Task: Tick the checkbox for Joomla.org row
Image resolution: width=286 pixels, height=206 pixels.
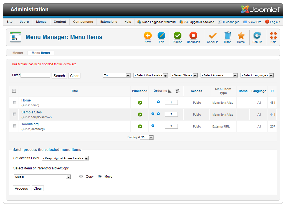Action: (14, 126)
